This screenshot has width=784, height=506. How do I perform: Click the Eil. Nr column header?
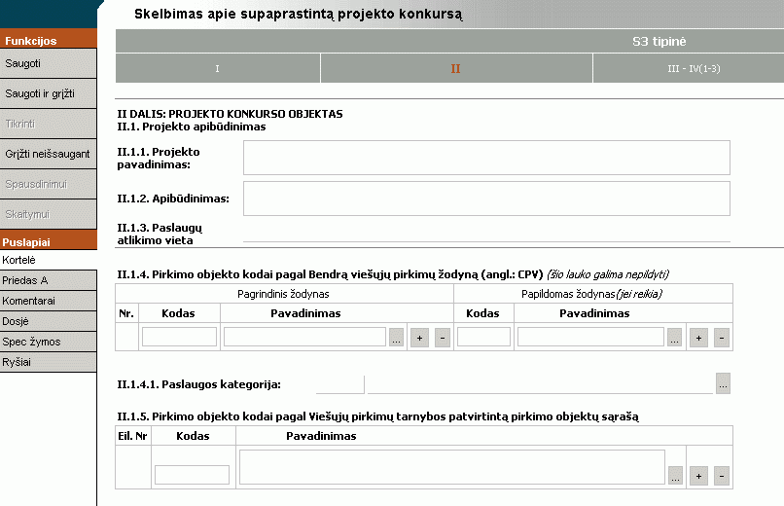[132, 436]
